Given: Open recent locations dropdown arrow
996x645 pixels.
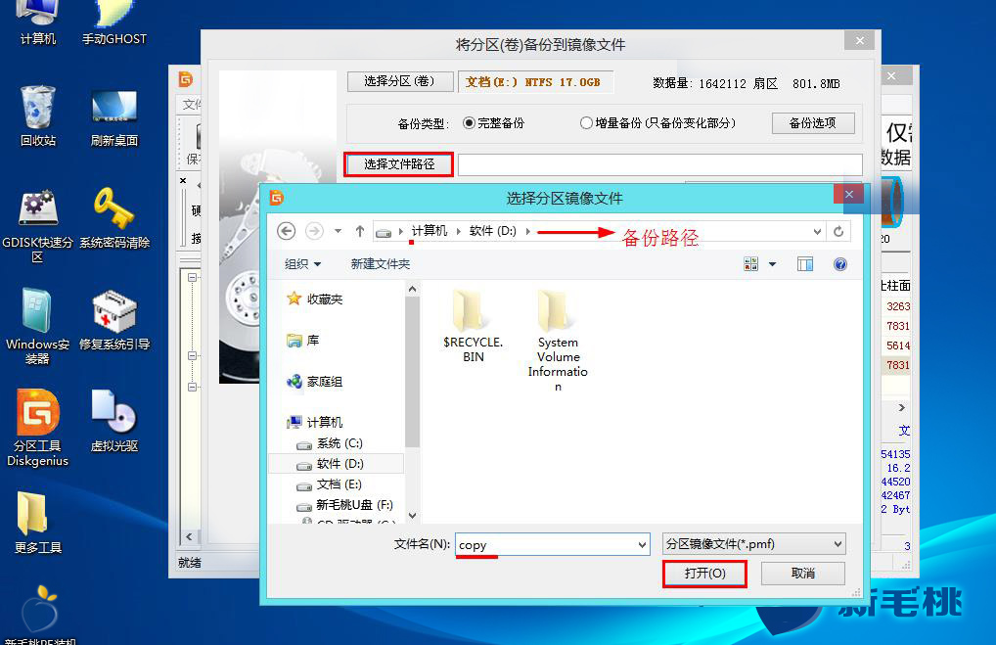Looking at the screenshot, I should [338, 231].
